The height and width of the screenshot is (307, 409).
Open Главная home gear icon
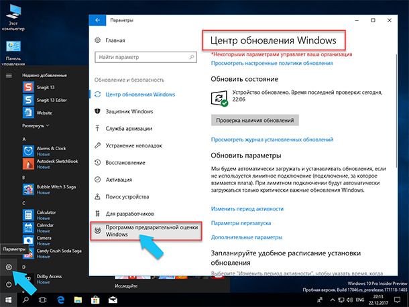pos(97,40)
